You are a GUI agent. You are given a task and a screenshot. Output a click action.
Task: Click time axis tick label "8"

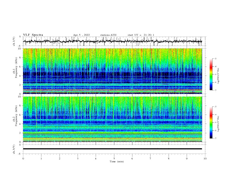(x=169, y=159)
